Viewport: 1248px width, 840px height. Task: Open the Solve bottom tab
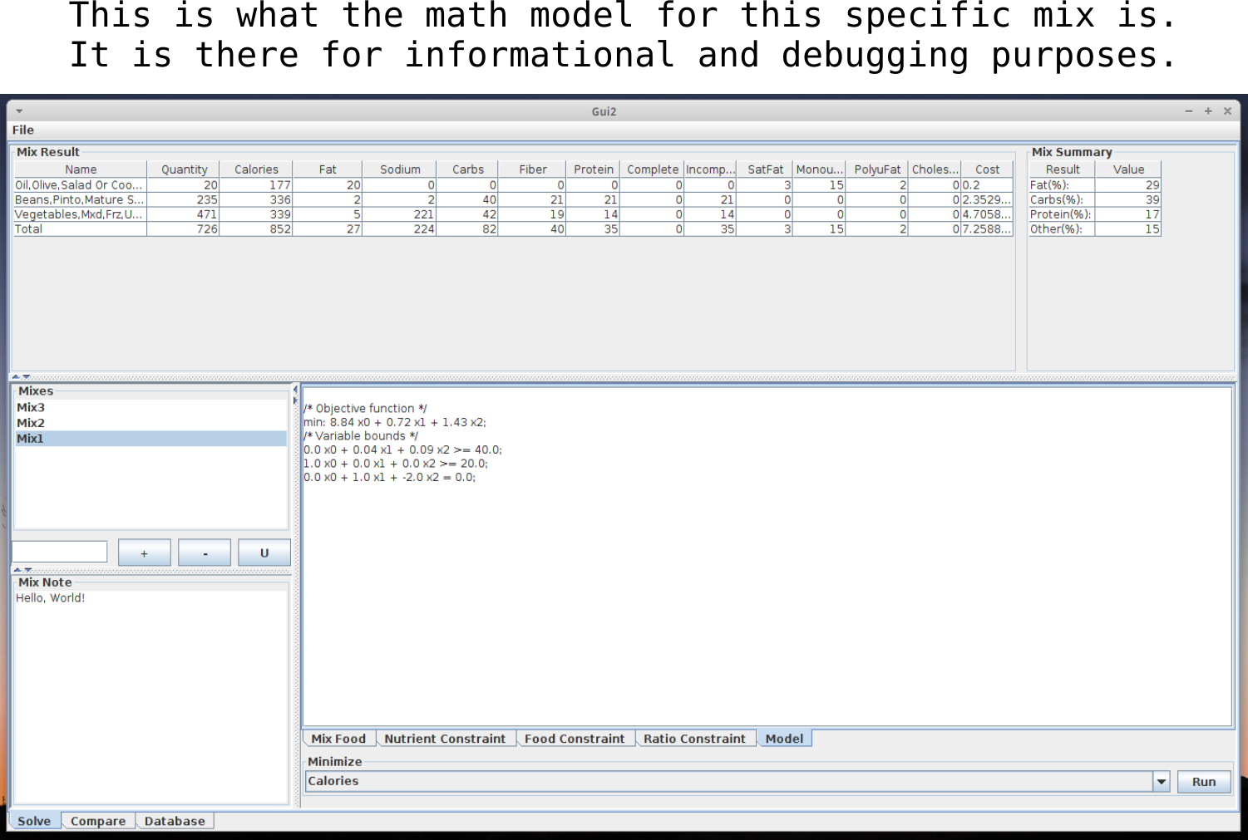[x=34, y=821]
